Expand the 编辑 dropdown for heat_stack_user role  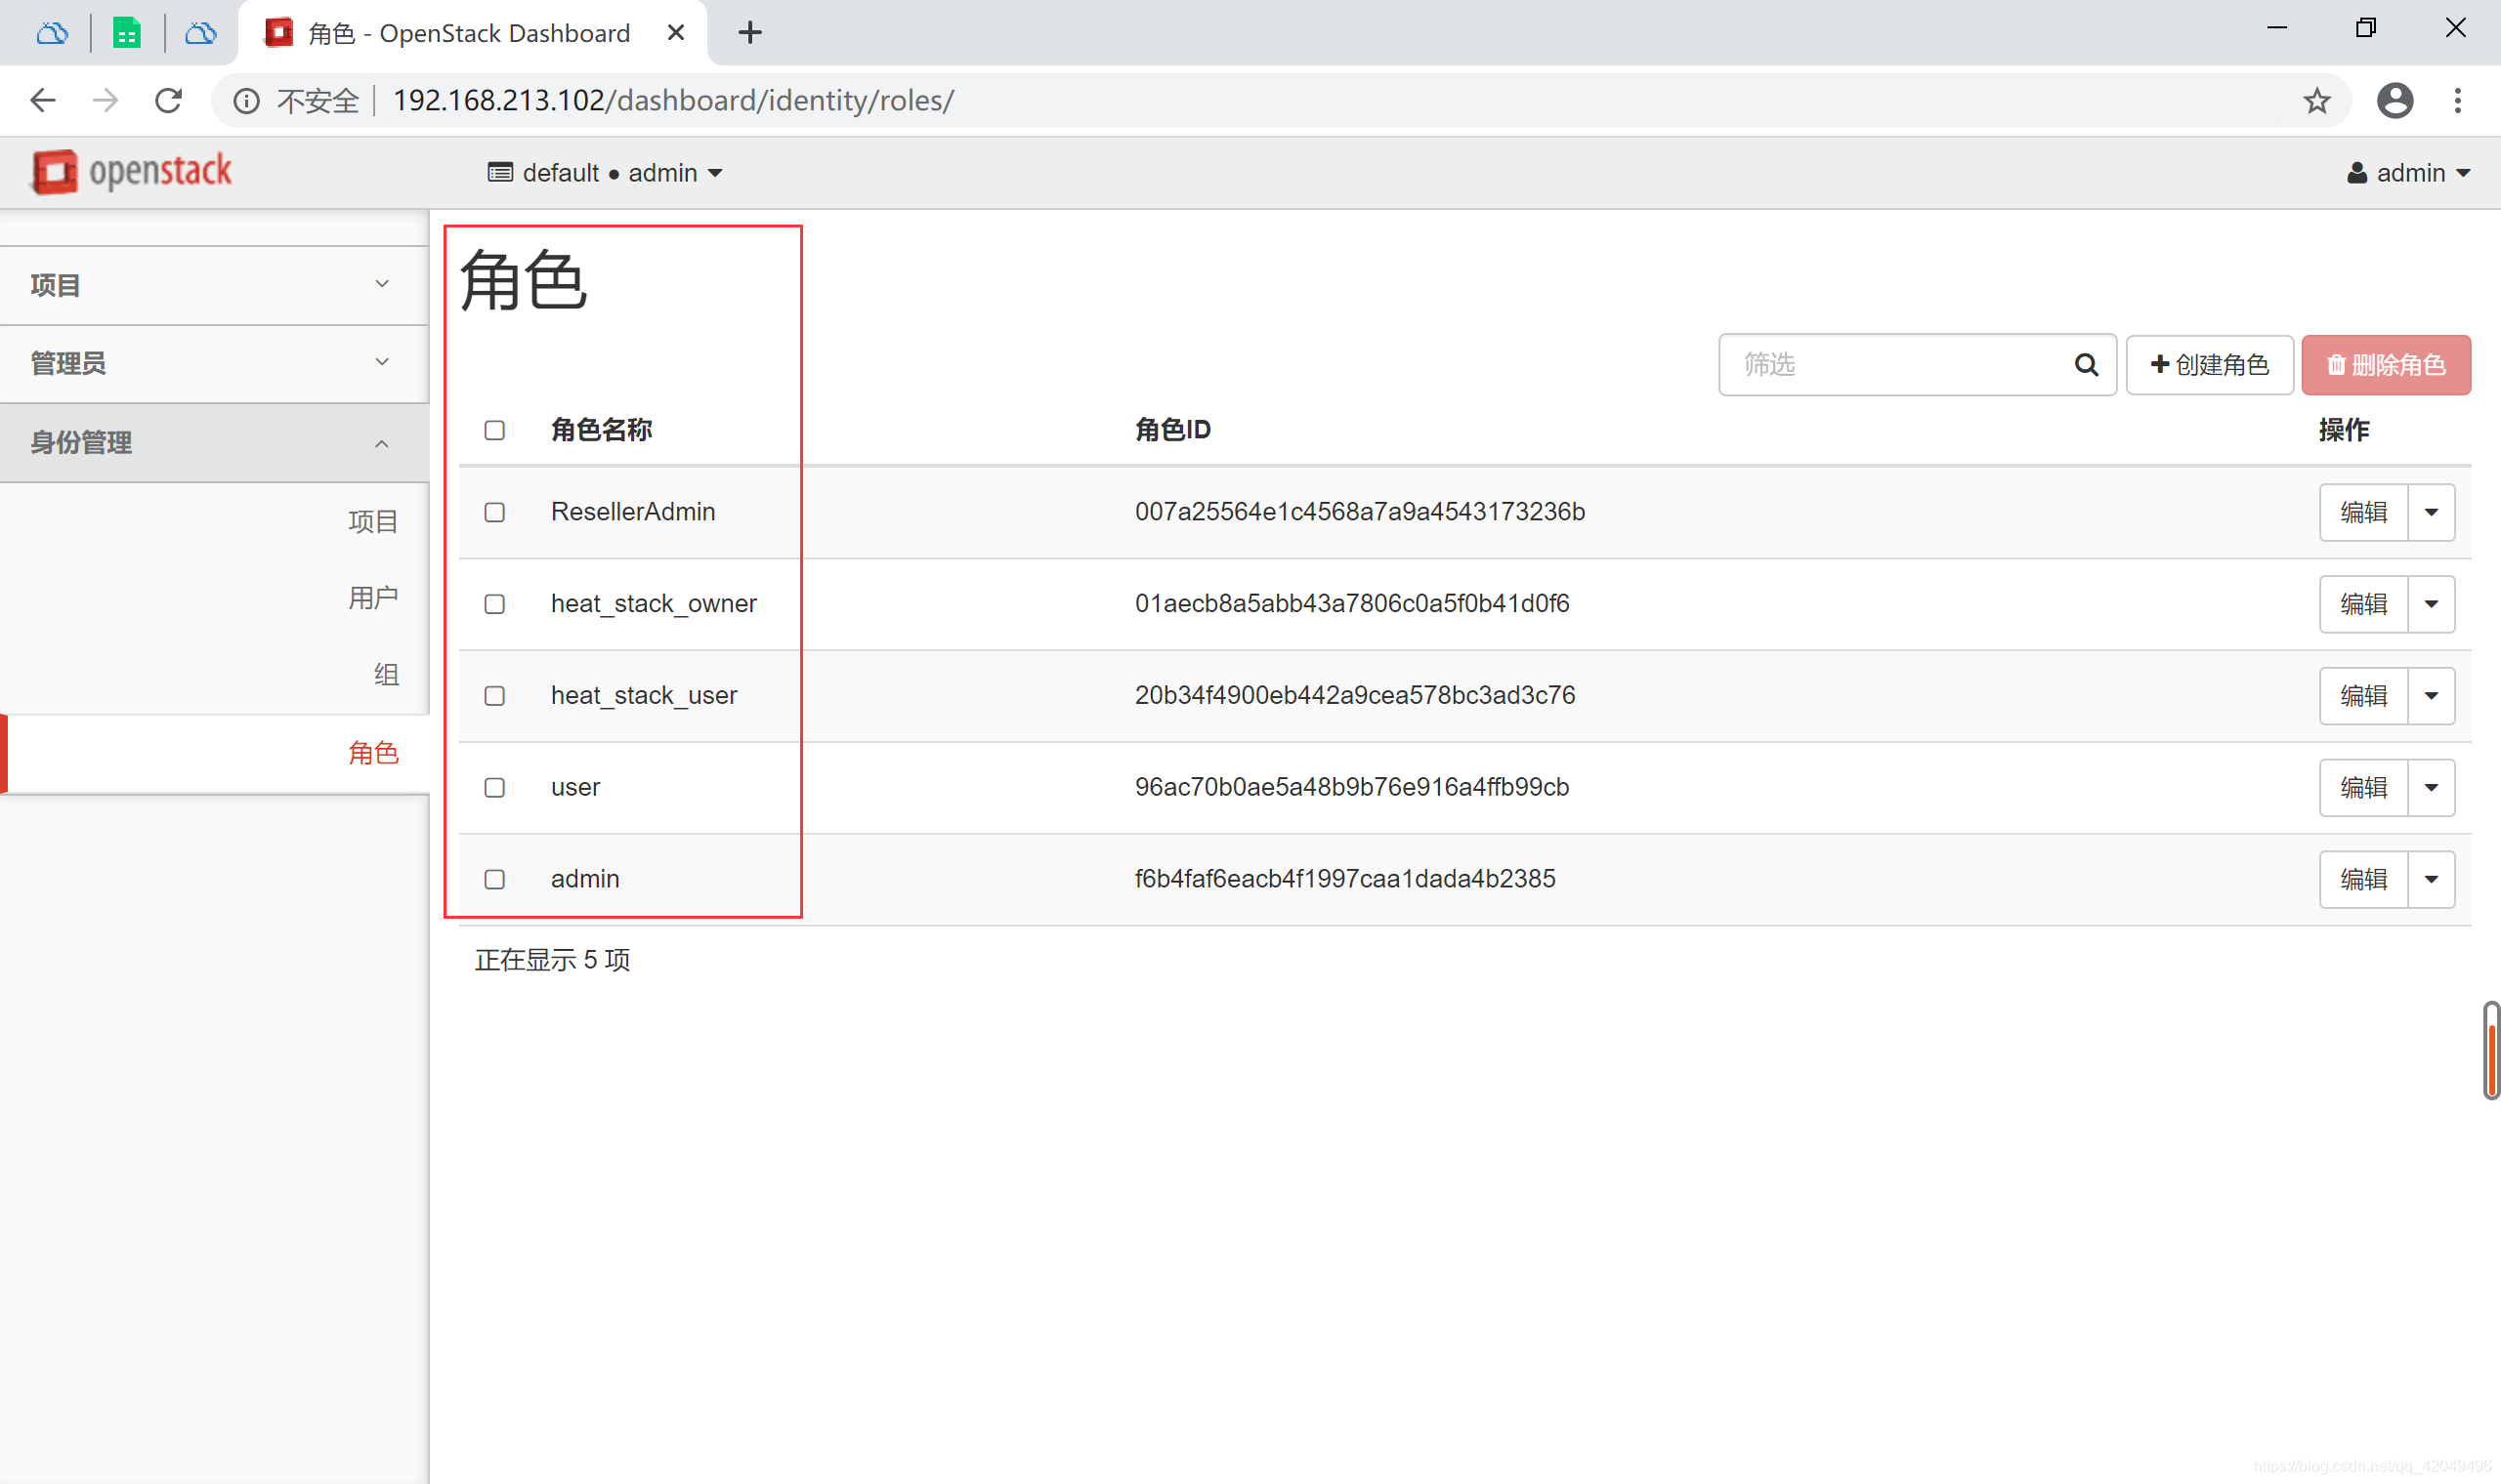[x=2432, y=694]
